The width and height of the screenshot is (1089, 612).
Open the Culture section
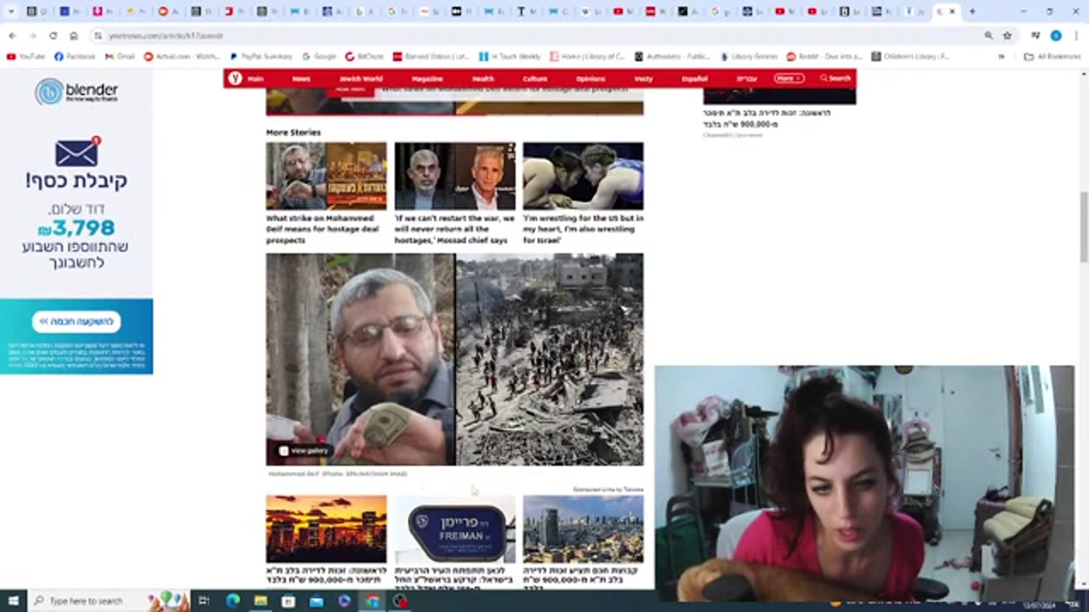click(x=535, y=78)
